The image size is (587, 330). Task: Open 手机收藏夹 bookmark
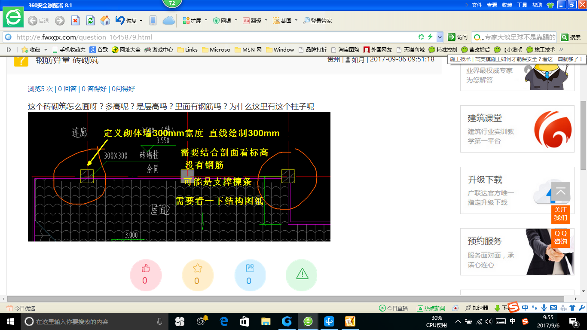tap(69, 50)
